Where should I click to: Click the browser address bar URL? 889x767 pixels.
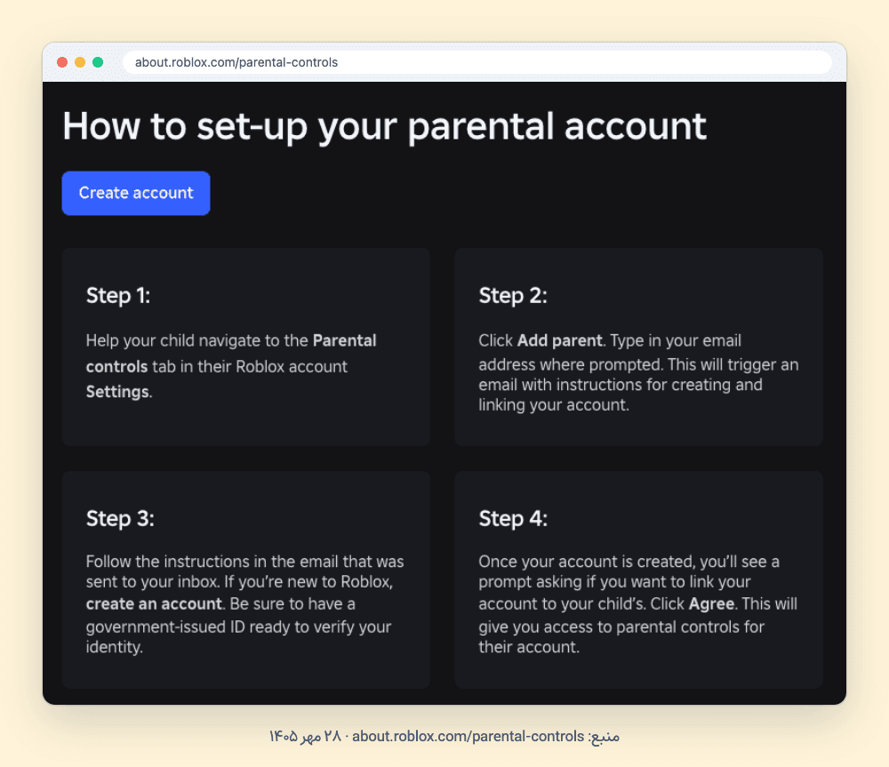click(x=236, y=62)
